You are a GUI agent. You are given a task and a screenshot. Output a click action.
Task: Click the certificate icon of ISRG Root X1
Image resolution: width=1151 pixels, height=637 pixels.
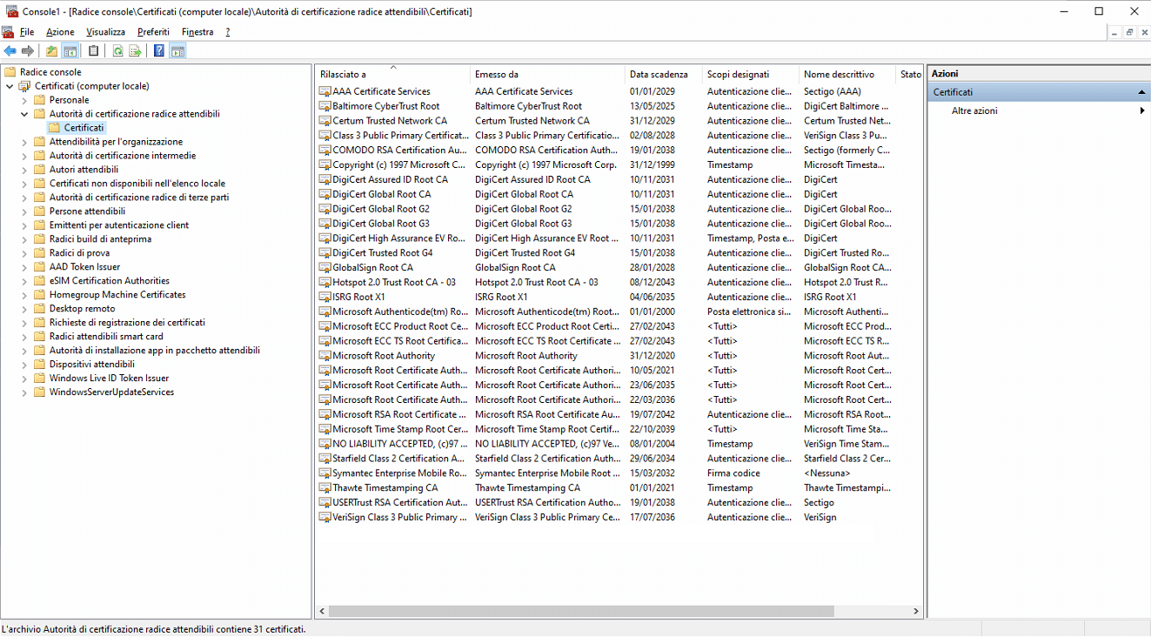click(325, 297)
